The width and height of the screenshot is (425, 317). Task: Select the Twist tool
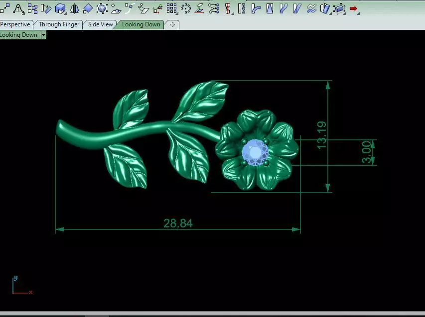[x=242, y=8]
